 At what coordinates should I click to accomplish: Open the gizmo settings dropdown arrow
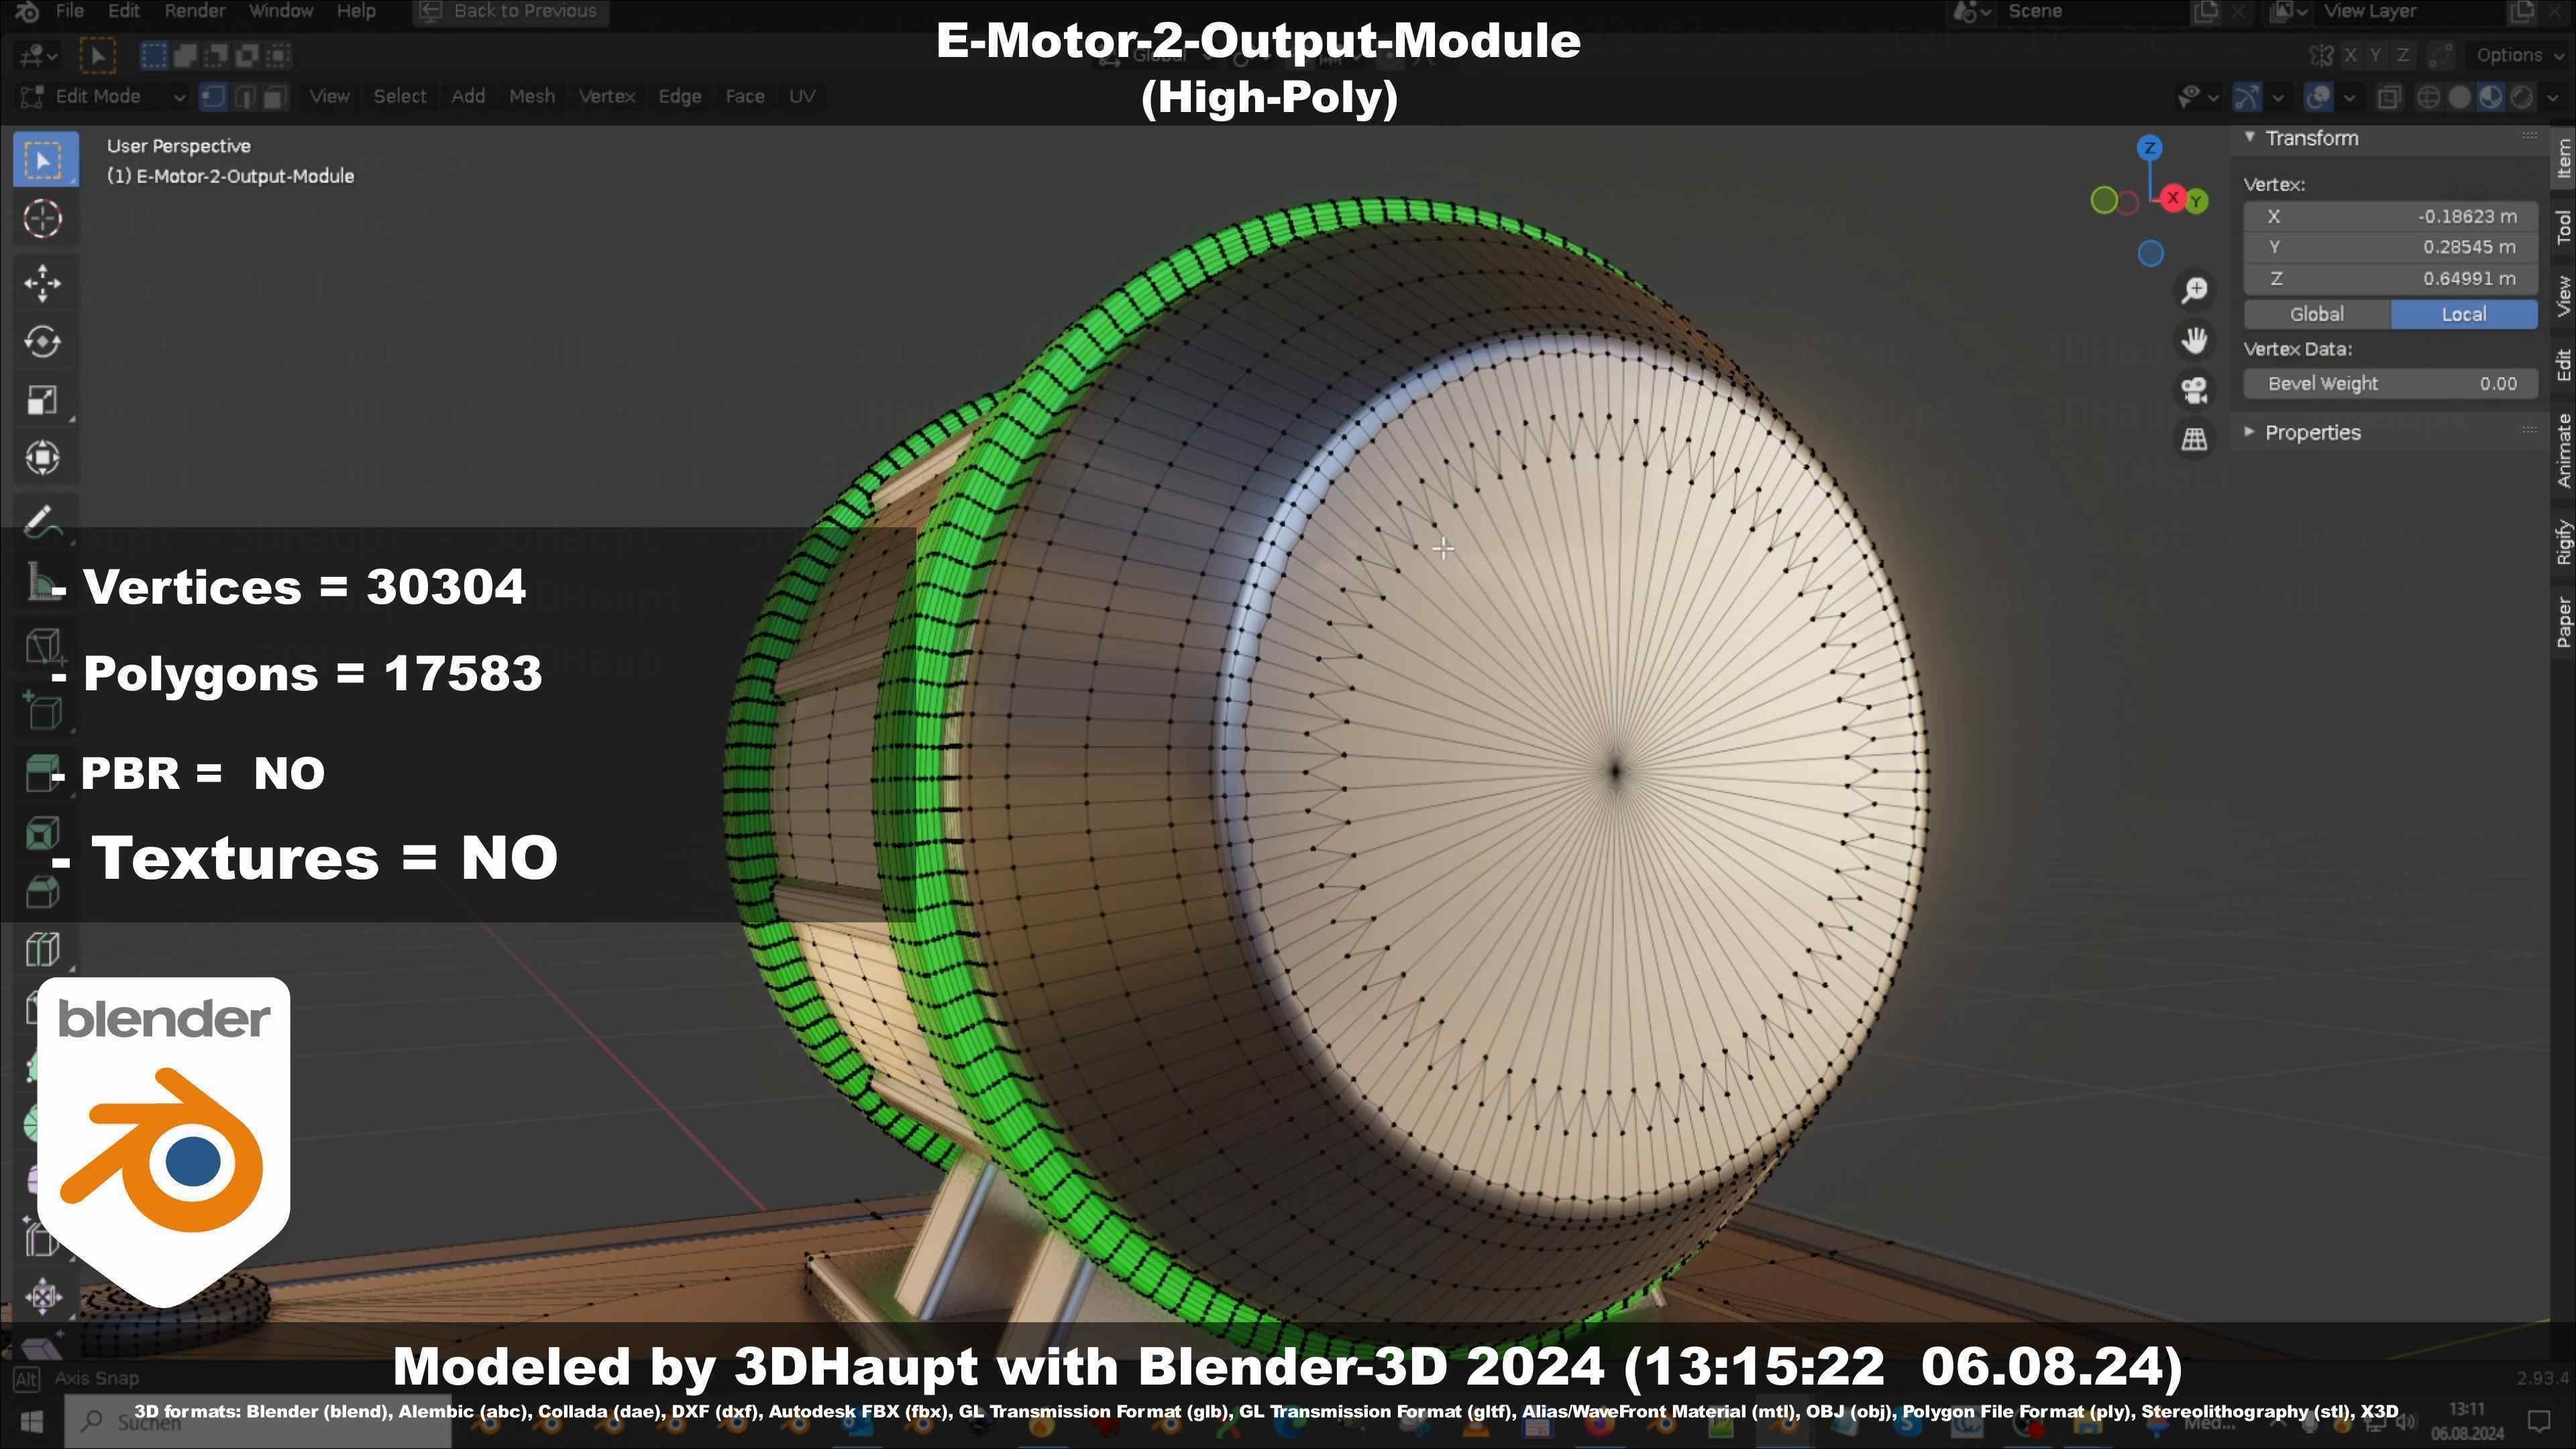2278,97
